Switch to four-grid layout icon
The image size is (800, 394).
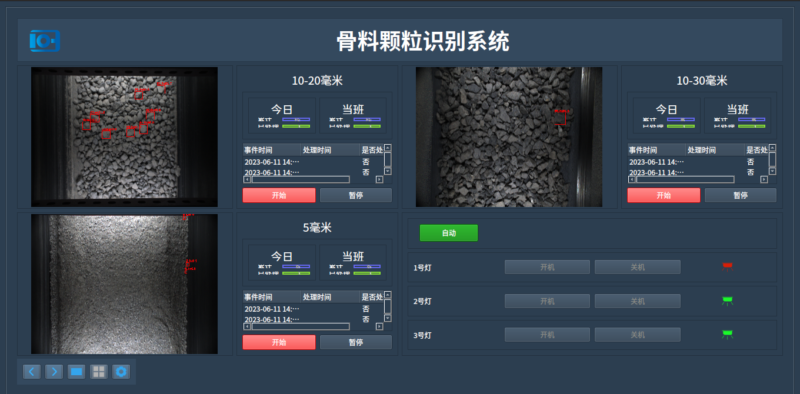(99, 372)
